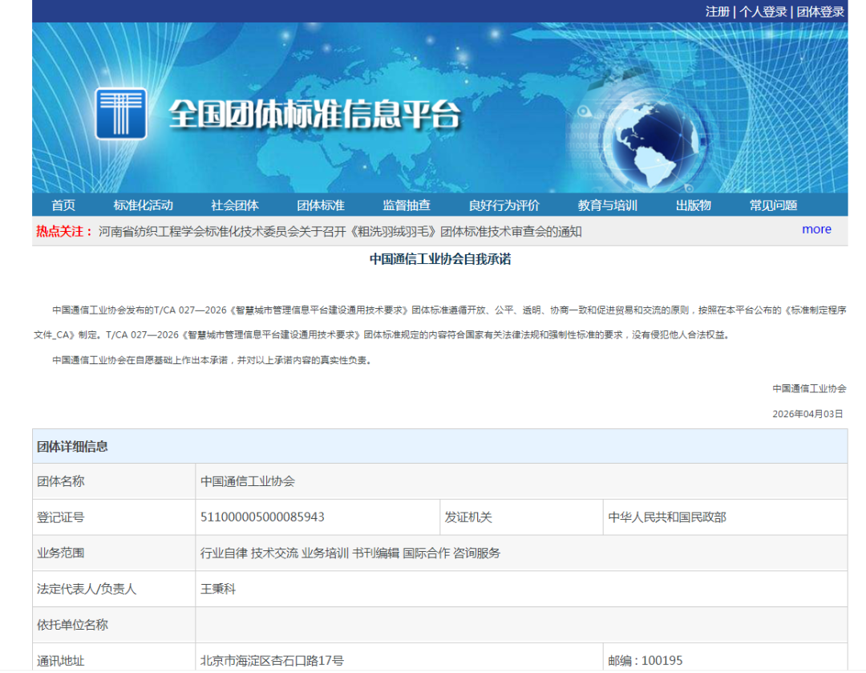Click the 中国通信工业协会自我承诺 page heading
Image resolution: width=866 pixels, height=673 pixels.
(439, 259)
